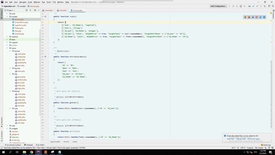
Task: Open Theme.php in project tree
Action: pyautogui.click(x=19, y=28)
